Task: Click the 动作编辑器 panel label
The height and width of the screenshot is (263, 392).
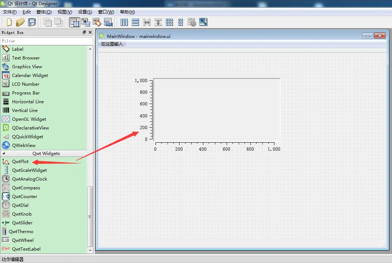Action: pos(12,259)
